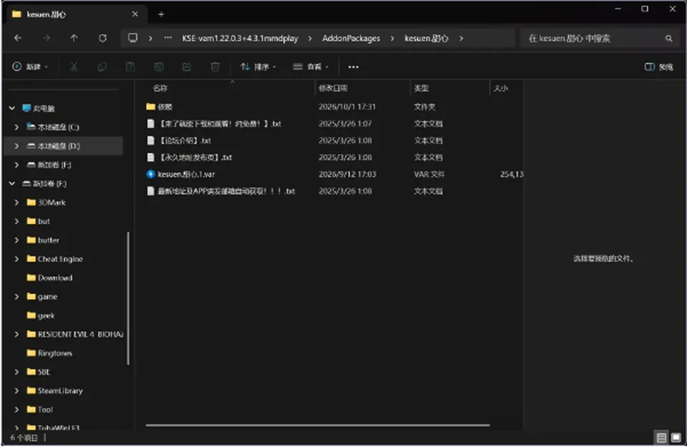Select the kesuen.甜心 tab
Screen dimensions: 687x447
tap(77, 14)
